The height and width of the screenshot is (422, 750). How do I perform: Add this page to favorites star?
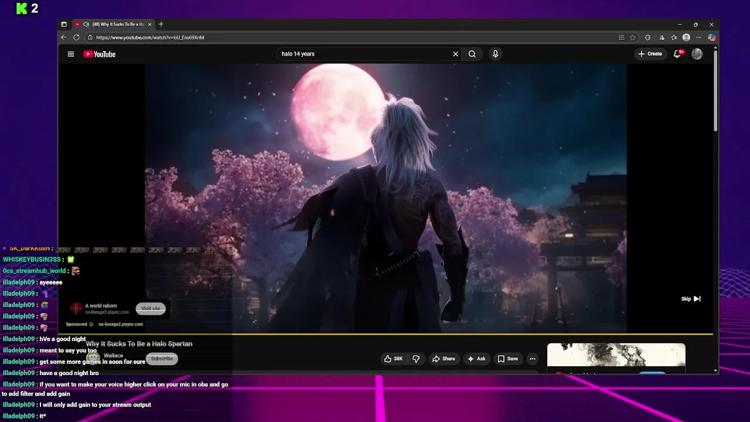(x=633, y=38)
